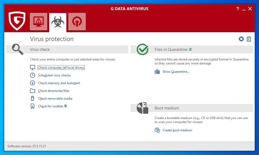Image resolution: width=259 pixels, height=155 pixels.
Task: Click the G DATA shield logo
Action: (x=17, y=21)
